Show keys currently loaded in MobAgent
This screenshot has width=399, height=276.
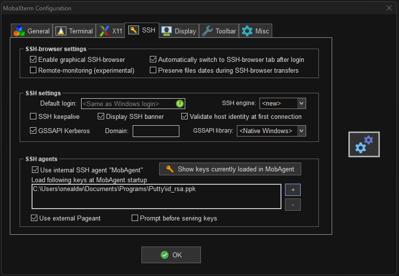pos(230,169)
